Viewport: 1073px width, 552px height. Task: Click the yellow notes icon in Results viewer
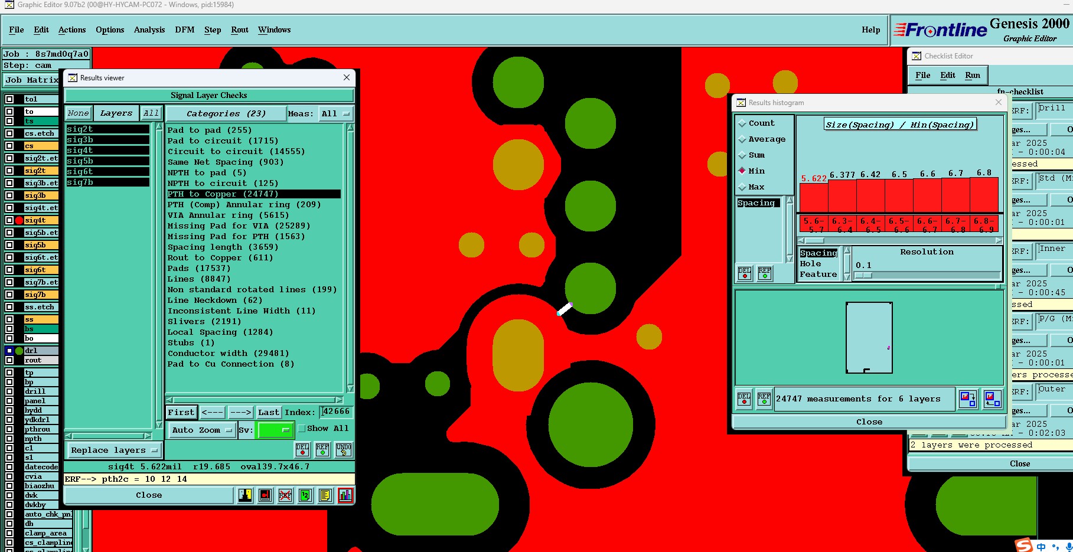click(x=325, y=495)
